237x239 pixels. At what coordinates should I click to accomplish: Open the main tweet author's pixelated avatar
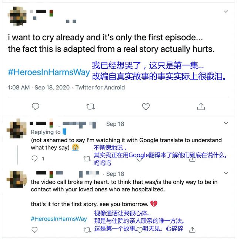[x=17, y=16]
